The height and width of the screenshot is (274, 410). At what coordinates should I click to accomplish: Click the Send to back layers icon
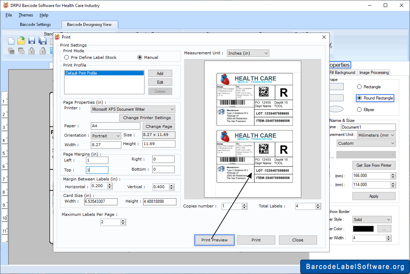point(21,51)
